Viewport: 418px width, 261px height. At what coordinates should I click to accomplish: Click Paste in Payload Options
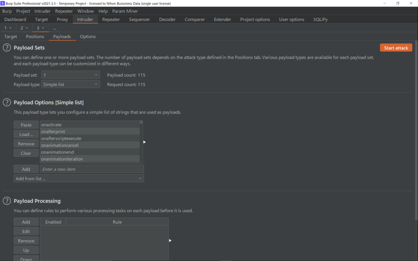[26, 125]
